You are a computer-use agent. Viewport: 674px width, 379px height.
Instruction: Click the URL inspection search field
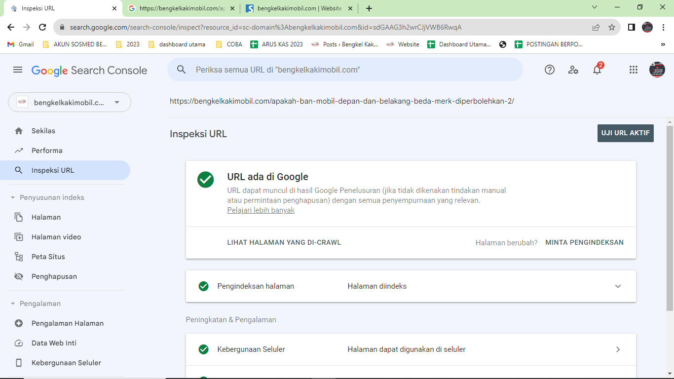345,70
